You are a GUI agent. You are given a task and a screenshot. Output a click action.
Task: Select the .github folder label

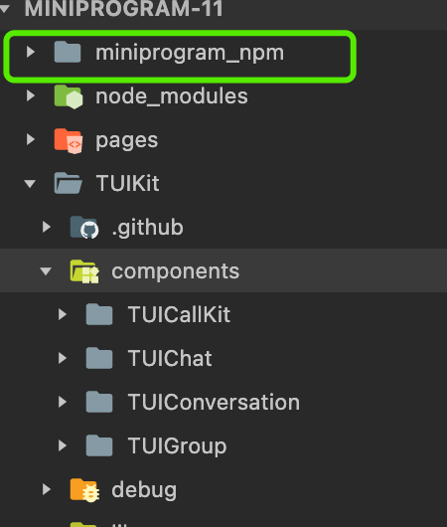pos(148,228)
